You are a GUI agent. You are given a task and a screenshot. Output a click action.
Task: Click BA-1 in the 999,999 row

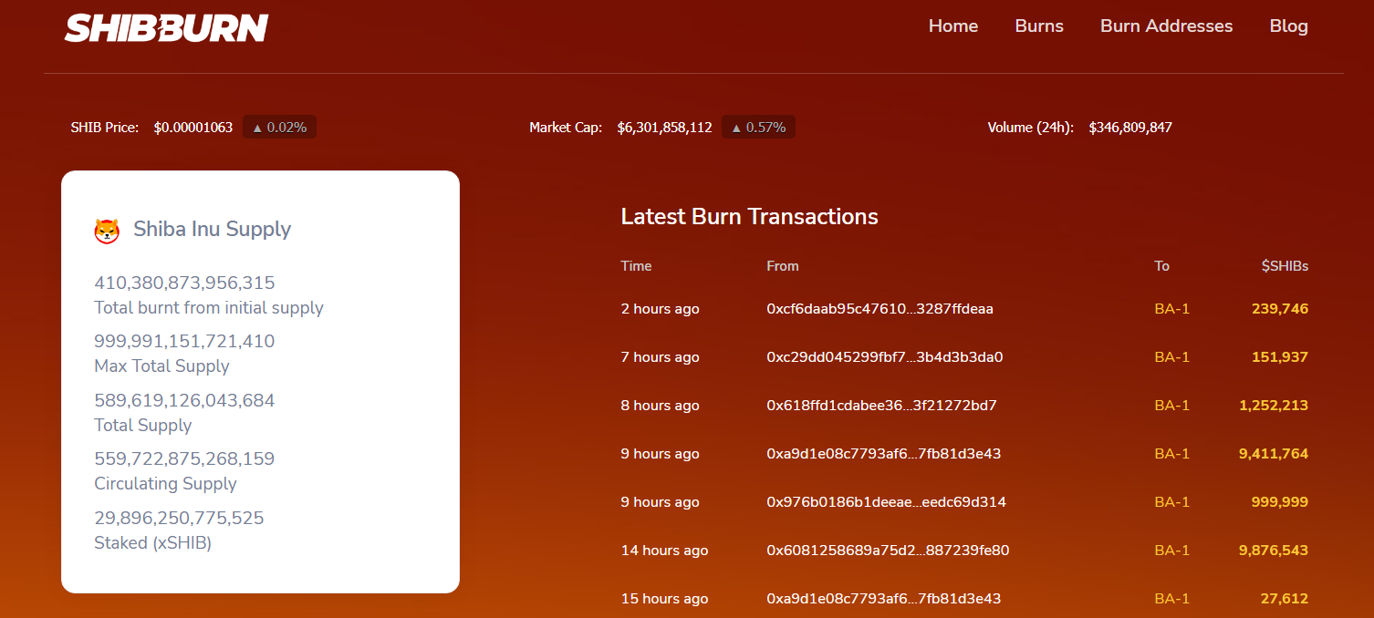(x=1171, y=502)
